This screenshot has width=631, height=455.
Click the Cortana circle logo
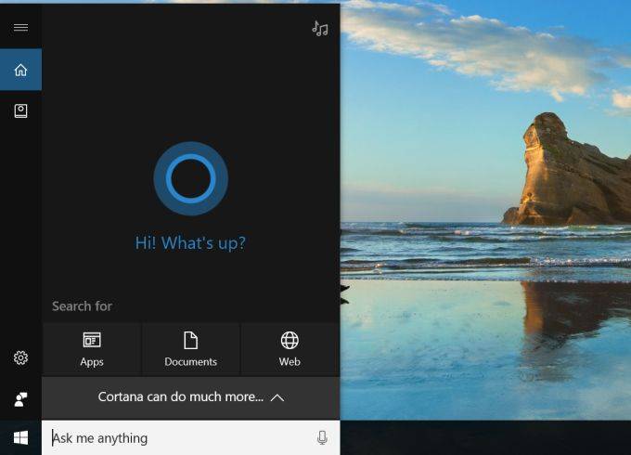tap(191, 178)
